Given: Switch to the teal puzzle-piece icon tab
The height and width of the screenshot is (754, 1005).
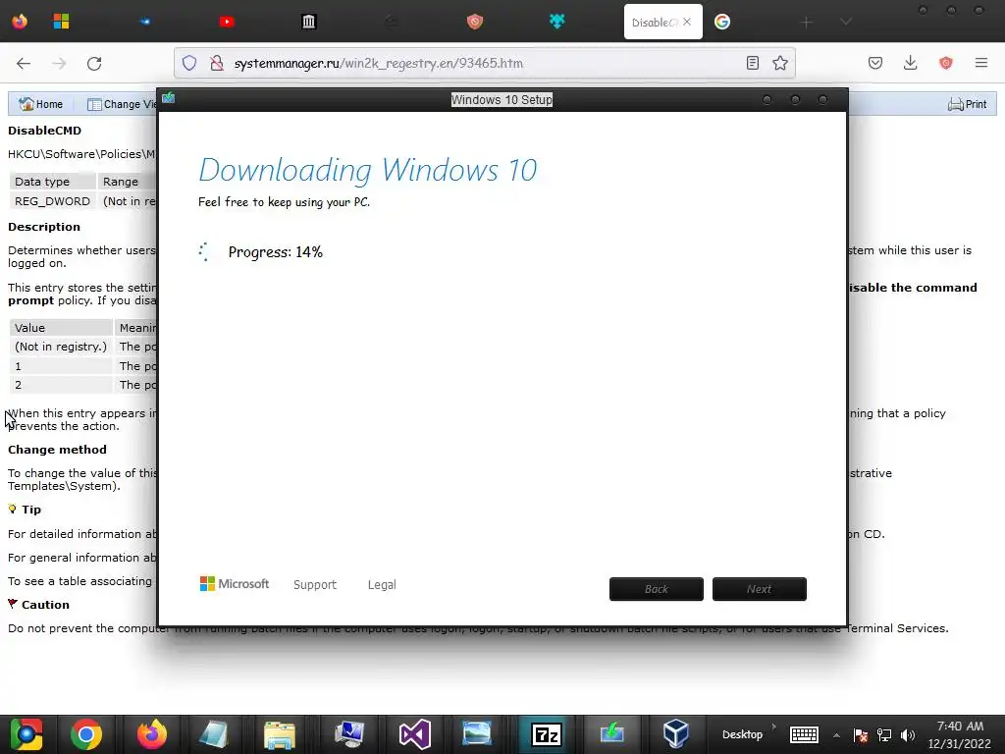Looking at the screenshot, I should 557,22.
